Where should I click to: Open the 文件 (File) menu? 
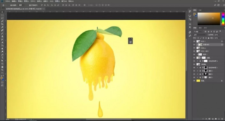8,1
